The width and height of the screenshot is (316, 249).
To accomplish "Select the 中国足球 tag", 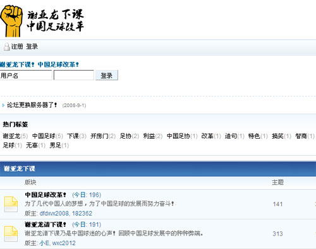I will pyautogui.click(x=44, y=136).
